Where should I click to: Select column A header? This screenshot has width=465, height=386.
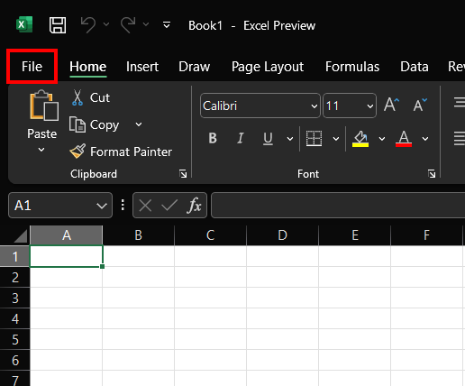point(67,235)
